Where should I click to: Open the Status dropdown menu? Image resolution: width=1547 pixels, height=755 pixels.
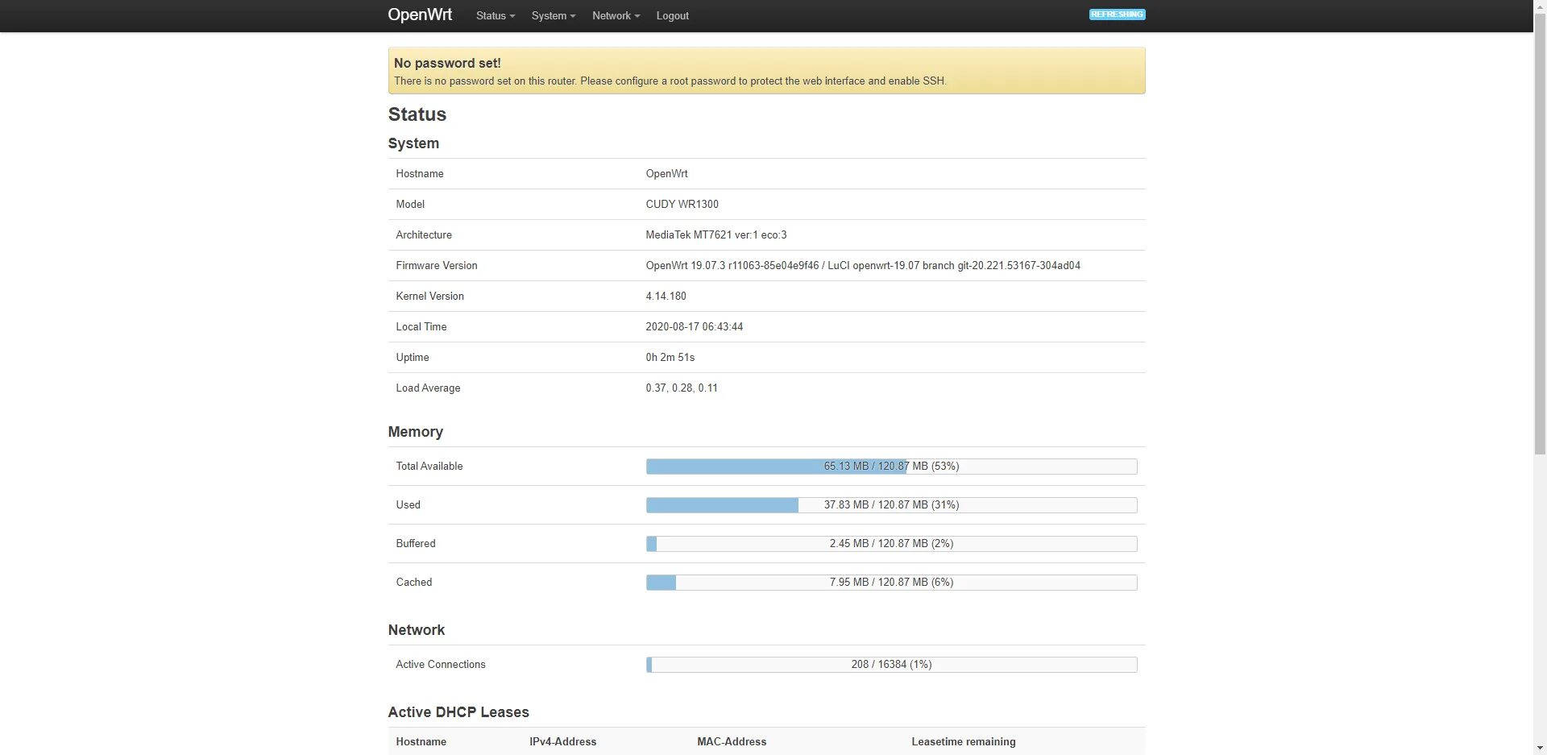[x=495, y=16]
